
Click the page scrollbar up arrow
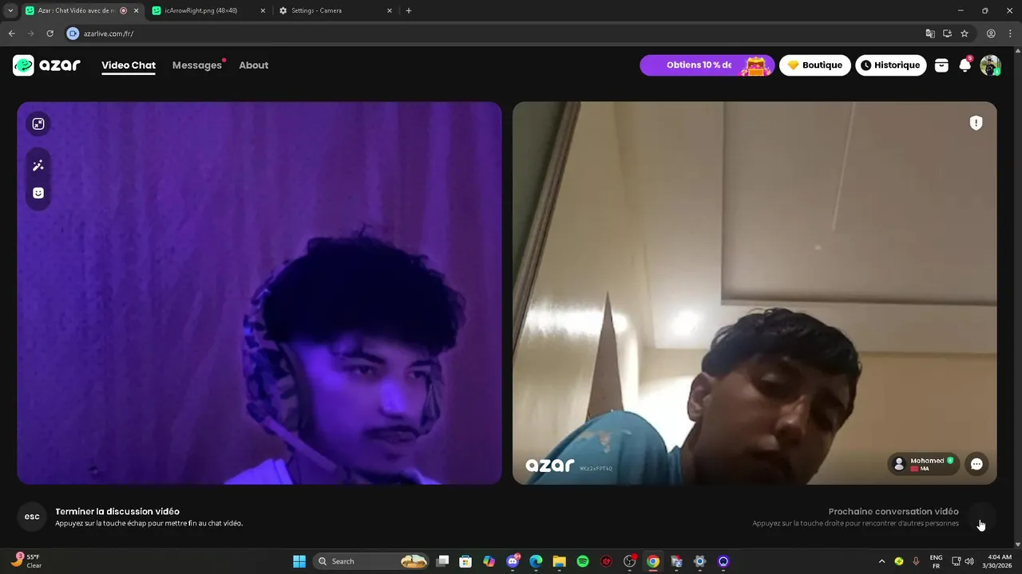[1017, 51]
